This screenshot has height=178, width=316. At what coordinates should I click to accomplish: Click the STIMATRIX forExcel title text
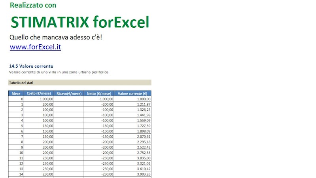tap(80, 22)
